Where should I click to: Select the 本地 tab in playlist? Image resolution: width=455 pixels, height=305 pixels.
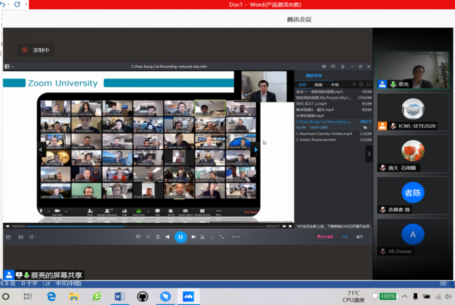[x=335, y=85]
